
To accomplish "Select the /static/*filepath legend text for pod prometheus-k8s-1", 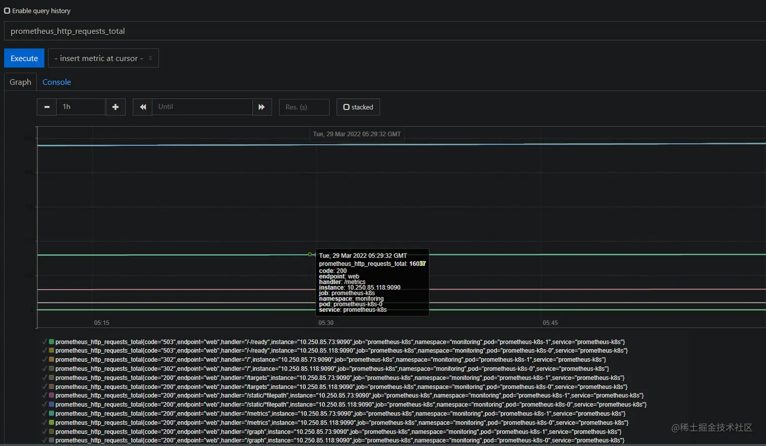I will point(350,395).
